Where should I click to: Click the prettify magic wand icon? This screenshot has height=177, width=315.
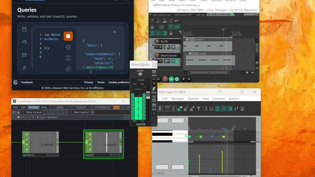click(x=68, y=47)
